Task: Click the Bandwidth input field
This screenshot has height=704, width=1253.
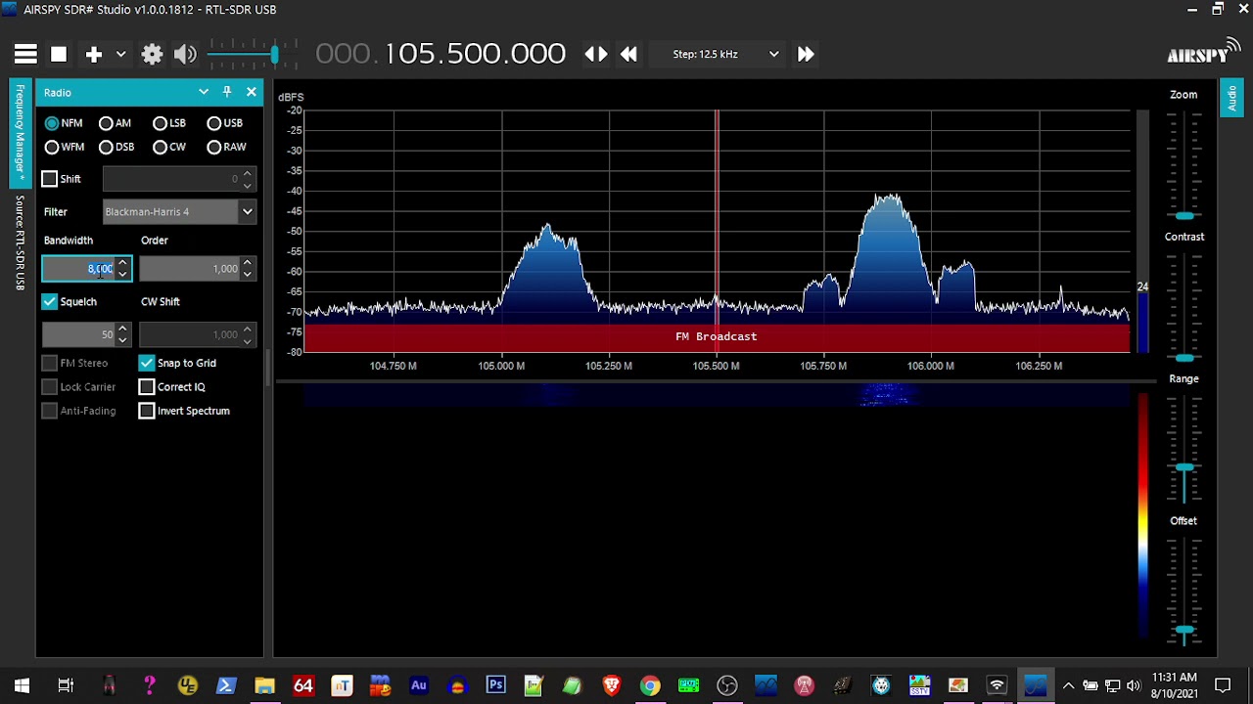Action: 78,269
